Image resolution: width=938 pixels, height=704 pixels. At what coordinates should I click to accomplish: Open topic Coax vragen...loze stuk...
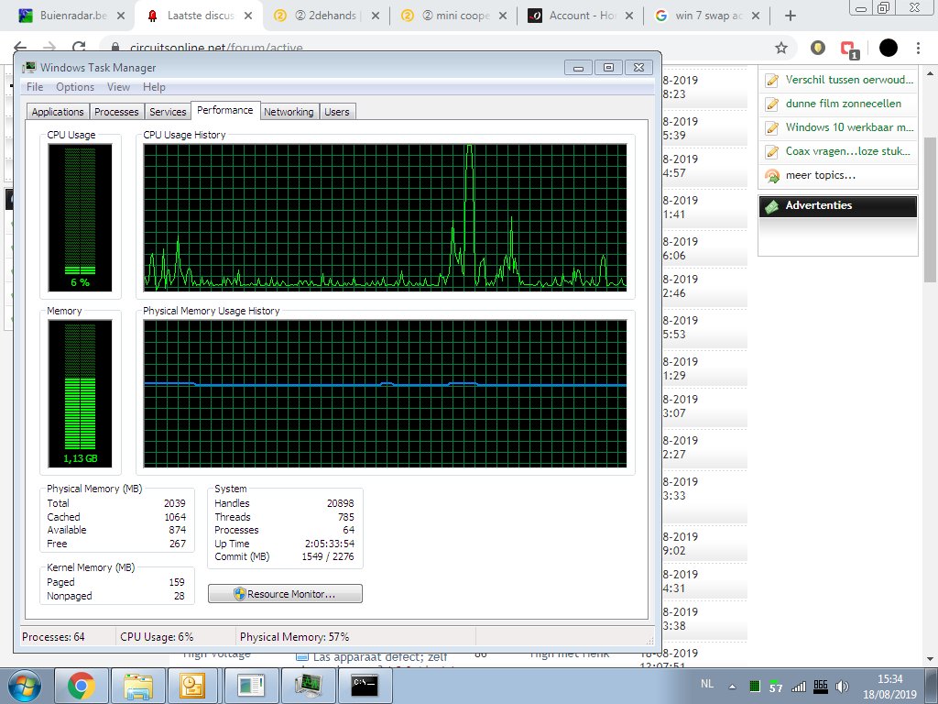(847, 151)
